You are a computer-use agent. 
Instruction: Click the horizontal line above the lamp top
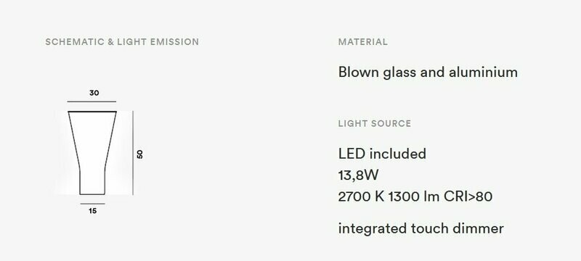pos(92,101)
